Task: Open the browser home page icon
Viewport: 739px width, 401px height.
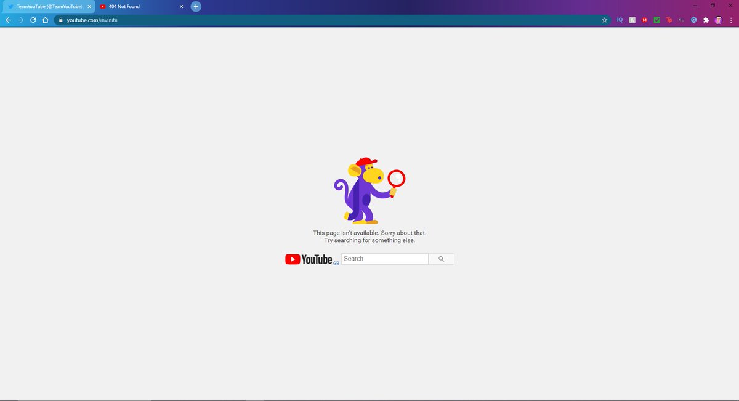Action: [x=46, y=20]
